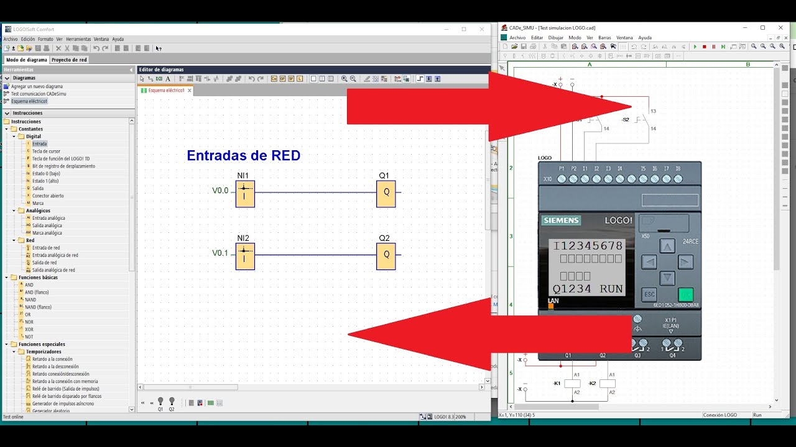Open Herramientas menu in LOGO!Soft Comfort
This screenshot has height=447, width=796.
click(78, 39)
